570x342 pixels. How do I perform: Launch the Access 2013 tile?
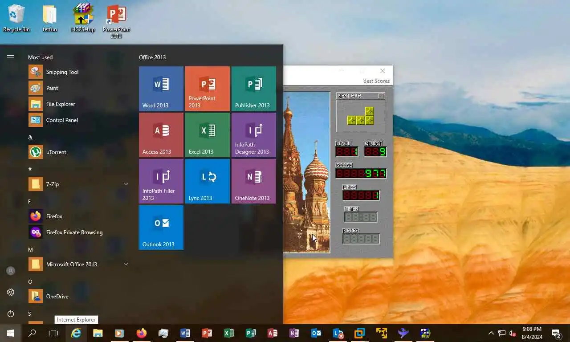pyautogui.click(x=161, y=135)
